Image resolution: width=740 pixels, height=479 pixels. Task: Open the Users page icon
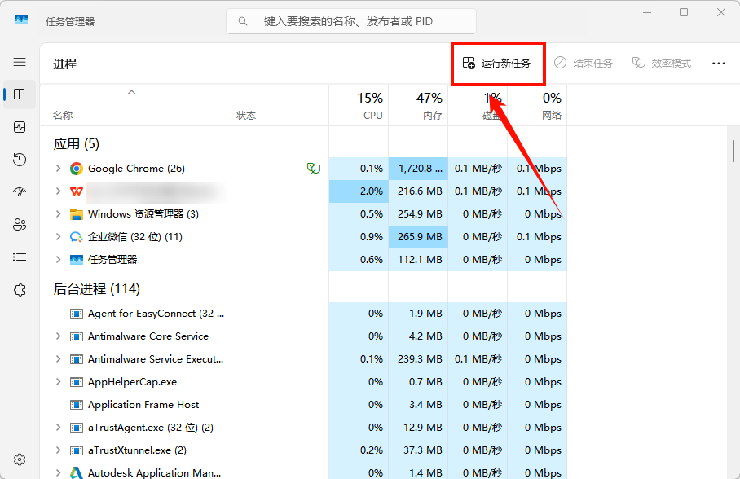pos(20,225)
